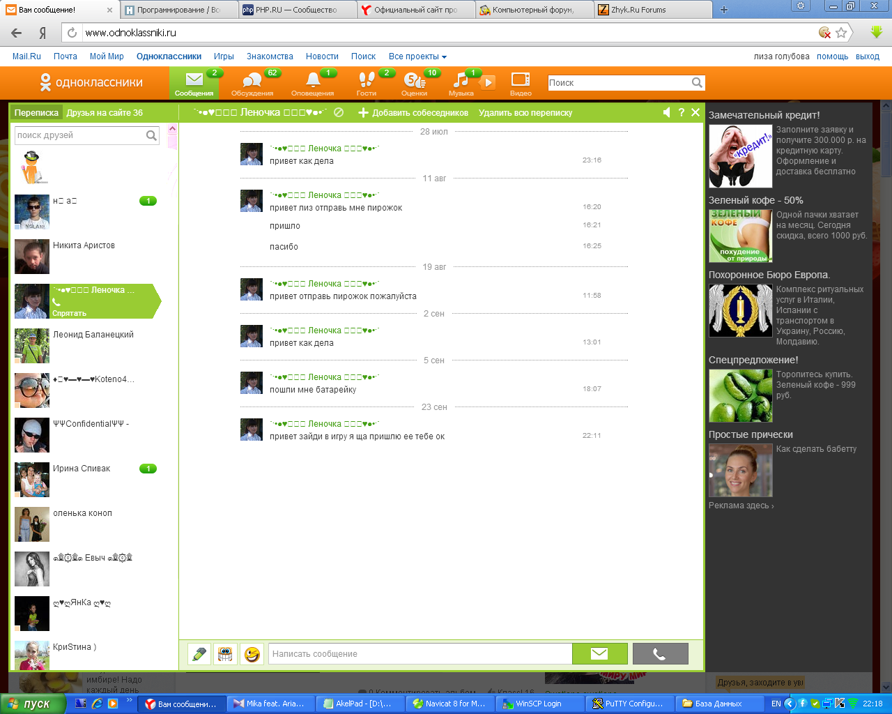
Task: Open PuTTY Configuration taskbar item
Action: 630,704
